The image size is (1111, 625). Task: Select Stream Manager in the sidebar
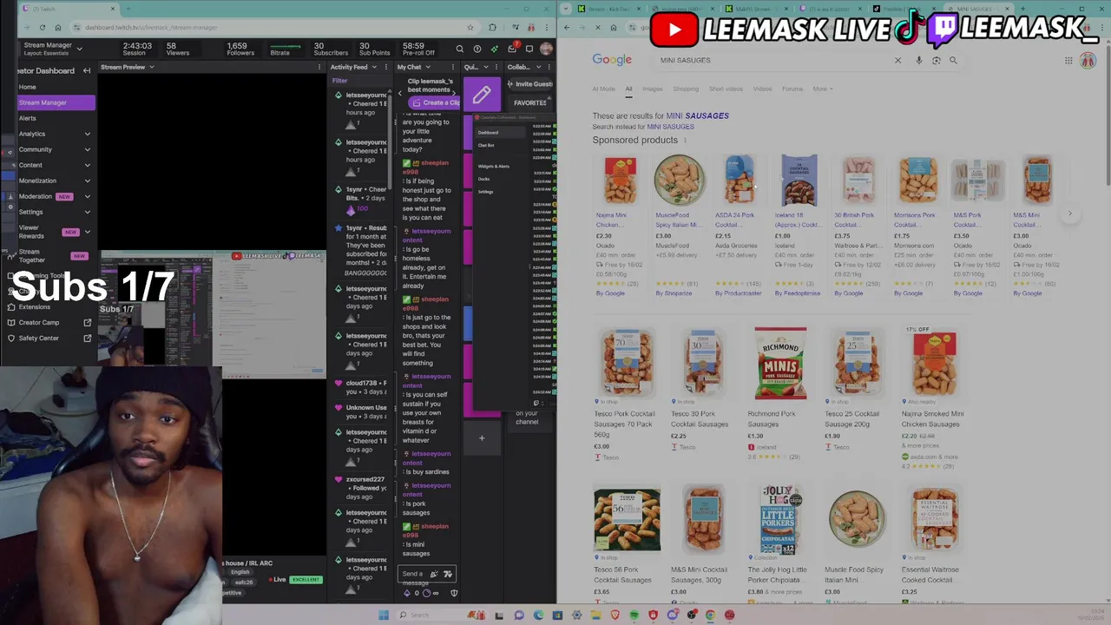click(x=56, y=102)
